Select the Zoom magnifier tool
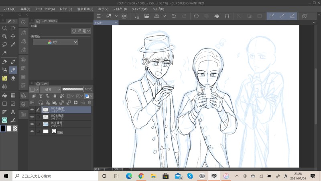321x181 pixels. pos(4,28)
